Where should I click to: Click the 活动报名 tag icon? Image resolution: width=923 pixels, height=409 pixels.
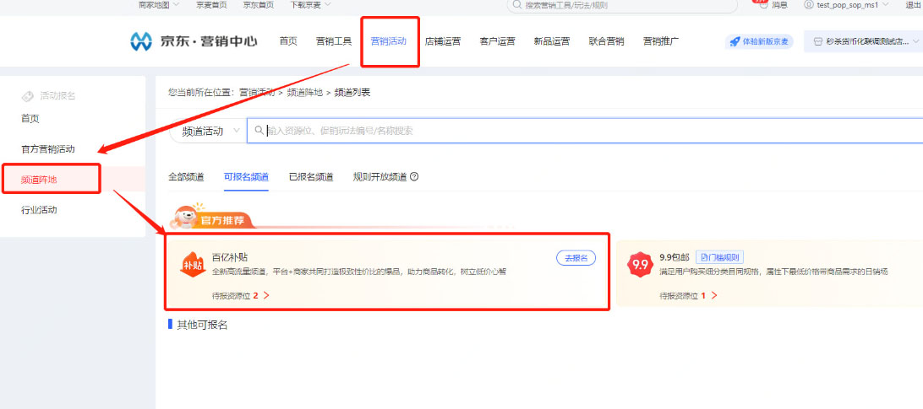point(27,96)
